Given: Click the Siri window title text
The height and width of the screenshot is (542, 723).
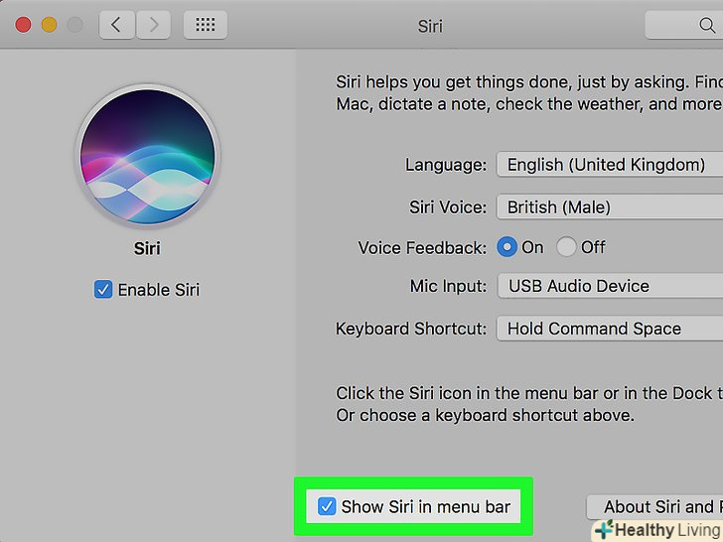Looking at the screenshot, I should [x=430, y=26].
